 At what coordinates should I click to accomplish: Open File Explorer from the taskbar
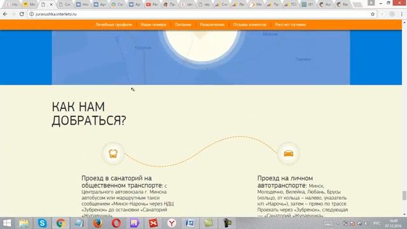click(x=24, y=223)
